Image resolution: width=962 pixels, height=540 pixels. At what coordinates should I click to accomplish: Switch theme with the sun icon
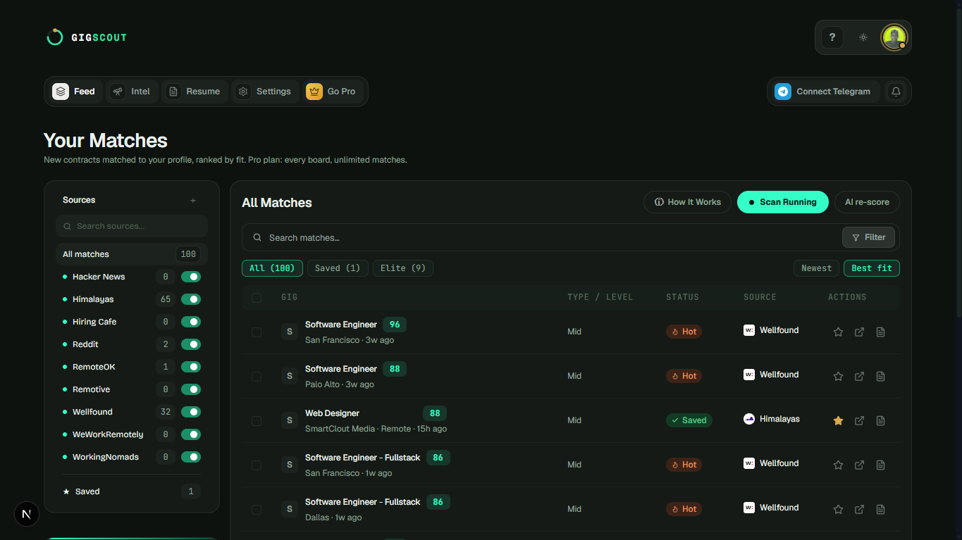[863, 37]
